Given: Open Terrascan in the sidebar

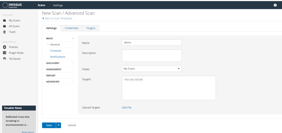Looking at the screenshot, I should coord(15,59).
